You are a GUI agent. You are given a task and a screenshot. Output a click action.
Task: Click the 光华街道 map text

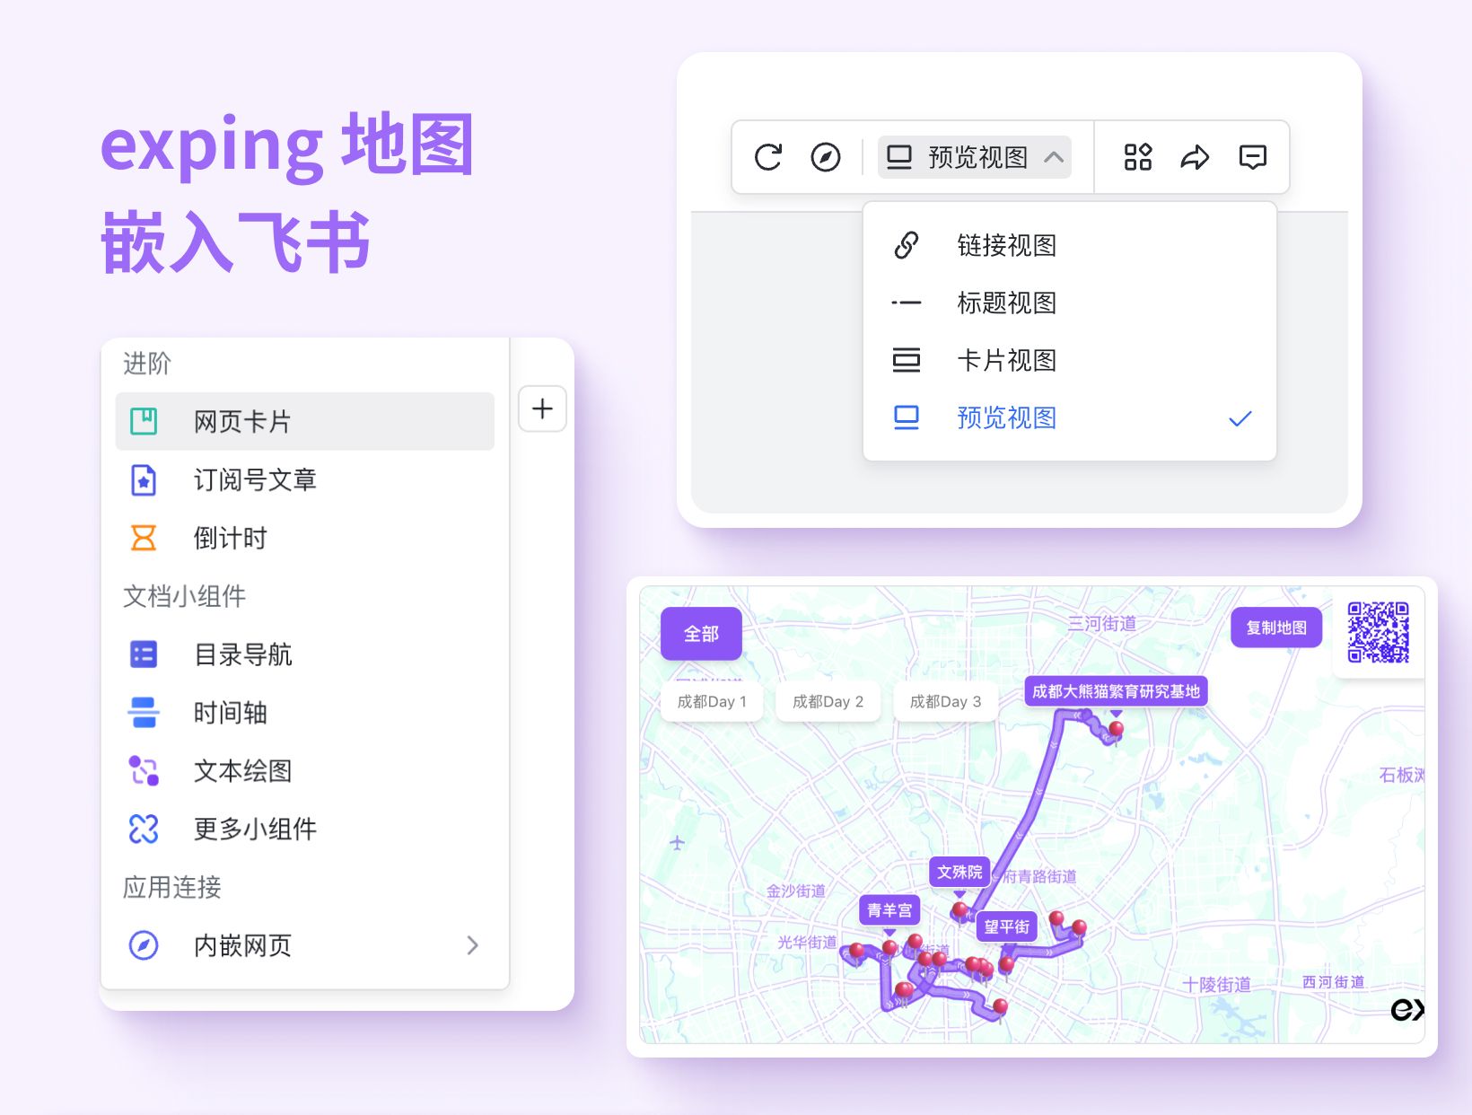(x=807, y=942)
